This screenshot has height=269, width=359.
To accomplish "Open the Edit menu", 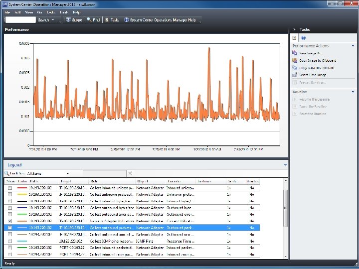I will 17,12.
